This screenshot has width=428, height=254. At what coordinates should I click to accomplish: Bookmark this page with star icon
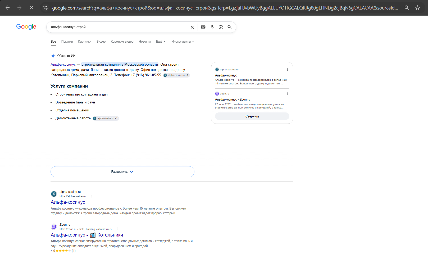tap(417, 8)
